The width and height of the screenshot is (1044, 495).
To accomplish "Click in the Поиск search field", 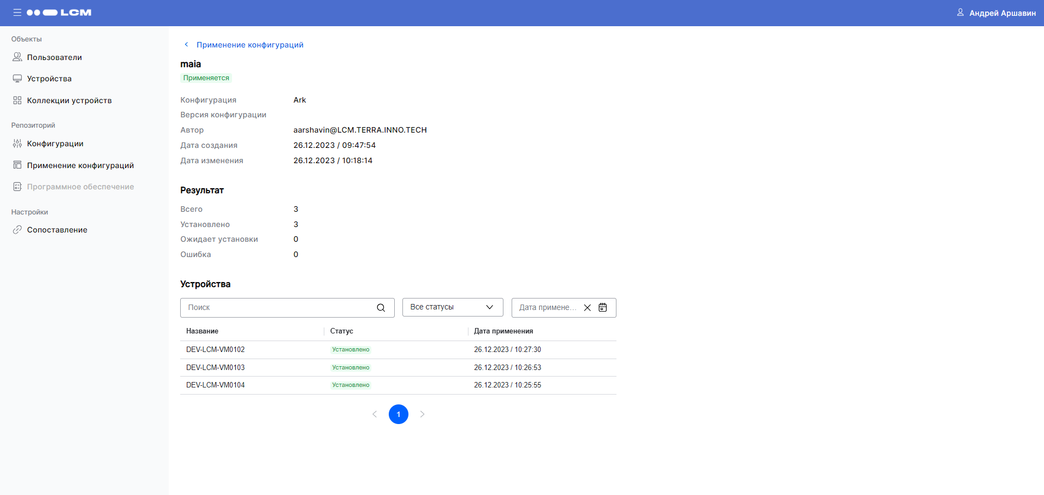I will pyautogui.click(x=278, y=308).
